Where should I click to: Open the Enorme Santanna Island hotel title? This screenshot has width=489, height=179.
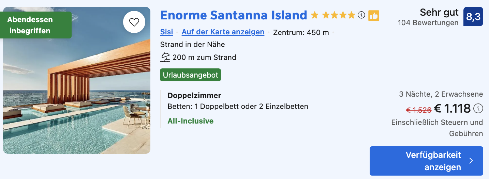234,15
